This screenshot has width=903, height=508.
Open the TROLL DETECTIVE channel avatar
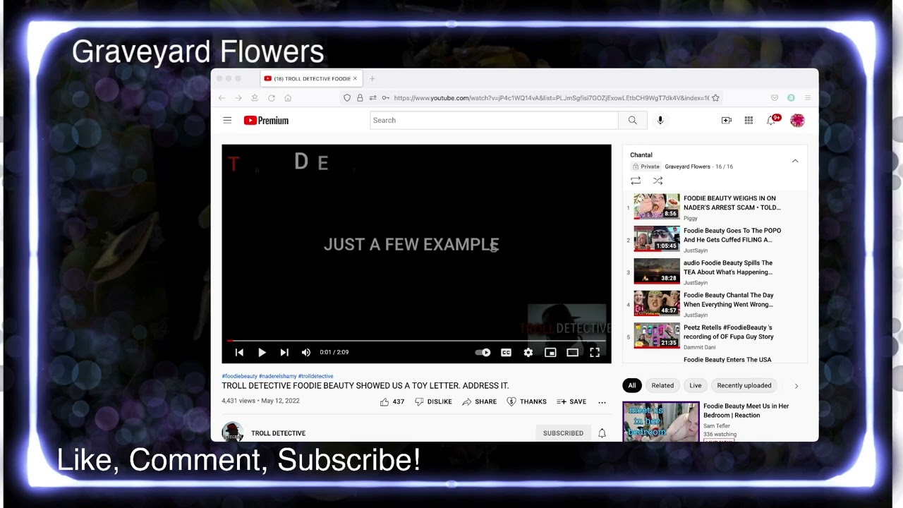(x=233, y=432)
